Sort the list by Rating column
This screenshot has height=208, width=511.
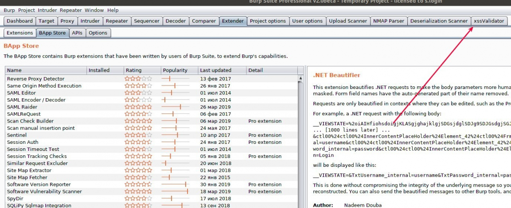point(142,70)
